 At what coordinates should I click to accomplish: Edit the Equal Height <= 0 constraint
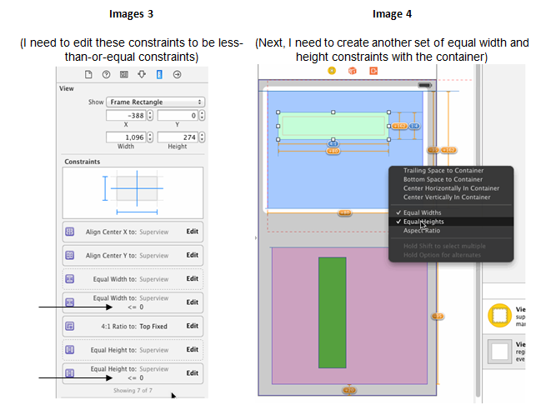(192, 372)
